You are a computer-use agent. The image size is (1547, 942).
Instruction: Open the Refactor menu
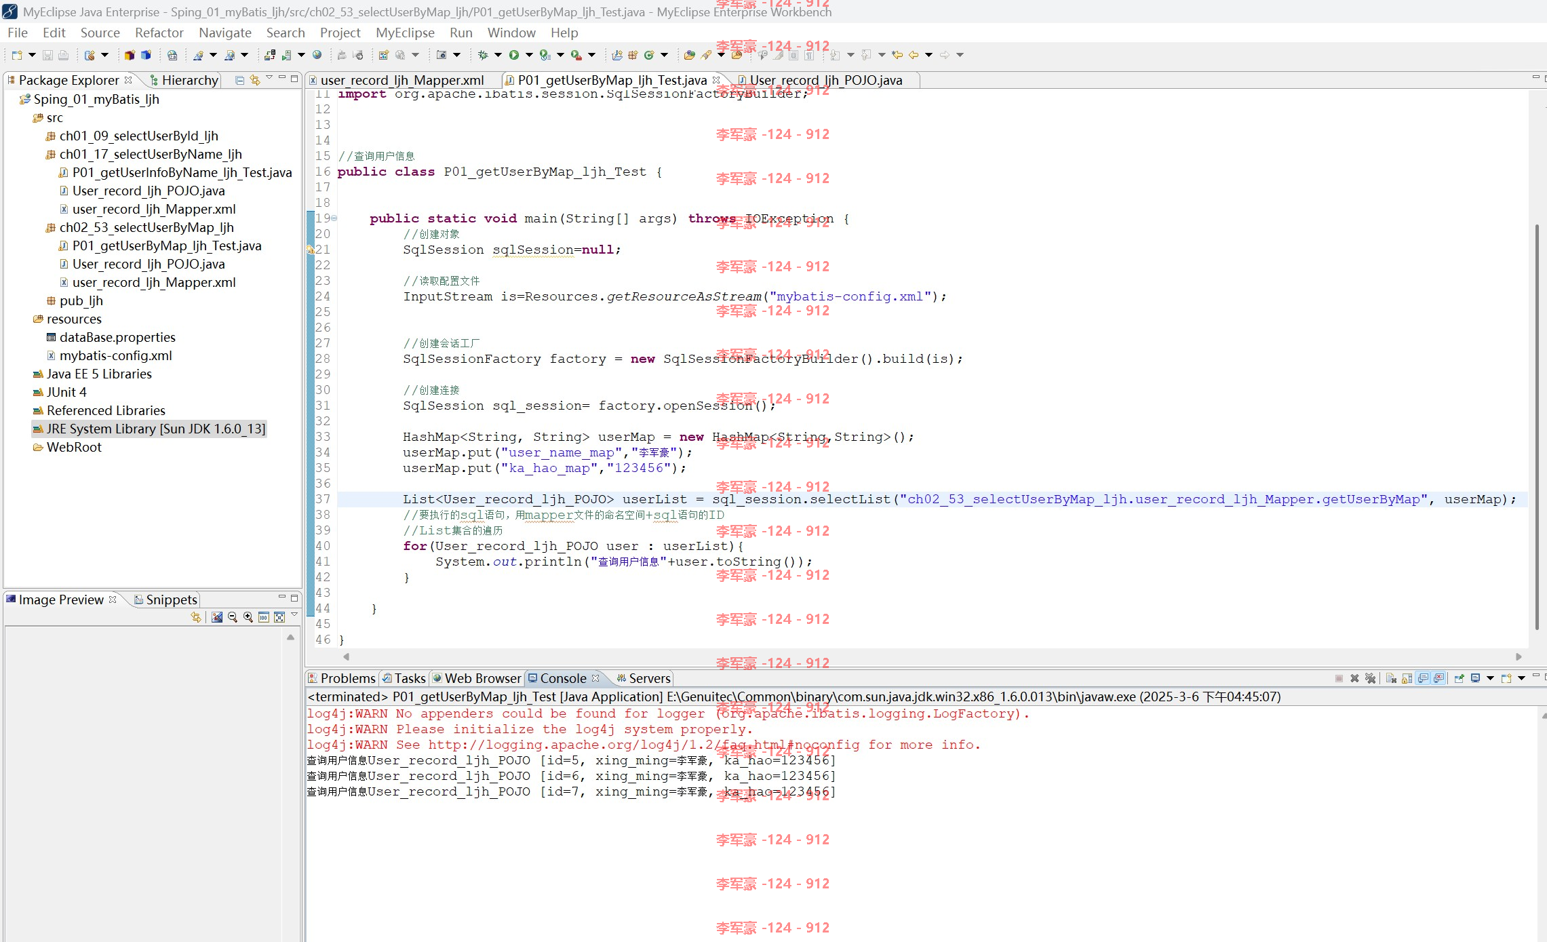(x=159, y=33)
